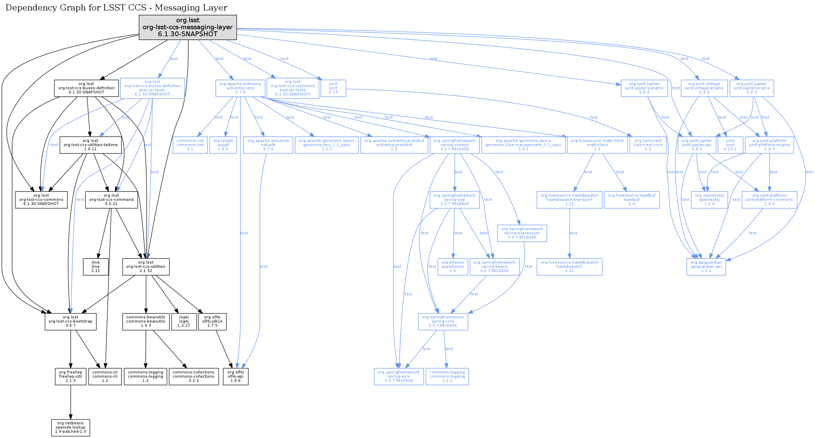
Task: Click the kahadb 5.7.0 node
Action: [x=268, y=145]
